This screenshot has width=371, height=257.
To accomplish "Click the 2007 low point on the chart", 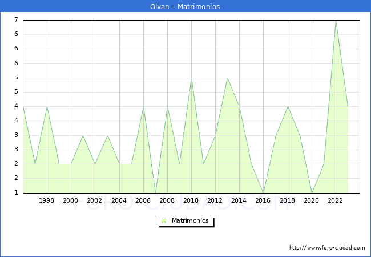I will [155, 192].
